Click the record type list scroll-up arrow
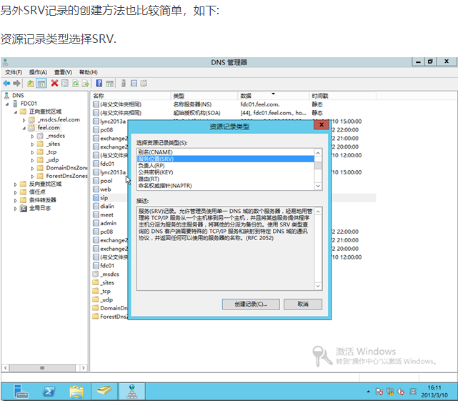Screen dimensions: 458x401 click(x=318, y=152)
